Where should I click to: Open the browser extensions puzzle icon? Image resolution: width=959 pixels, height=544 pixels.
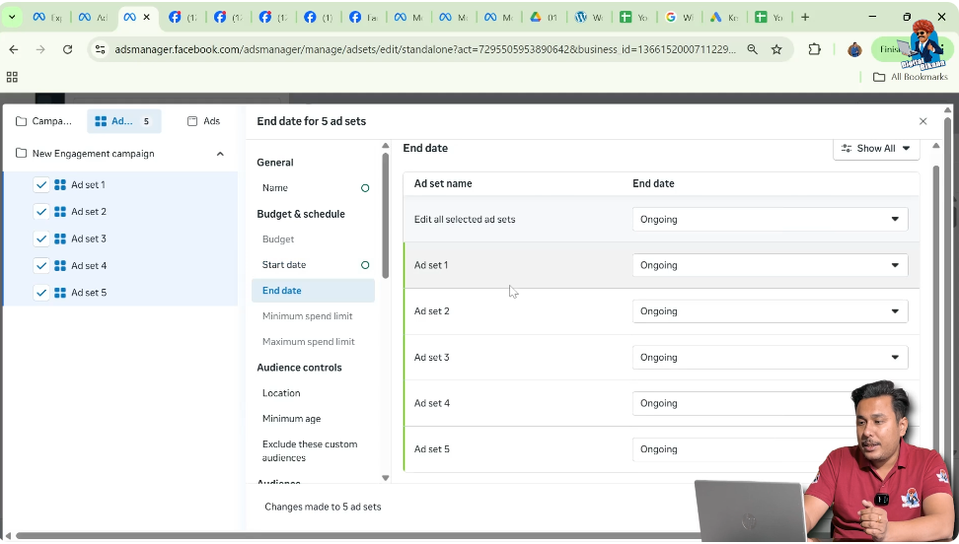coord(815,49)
